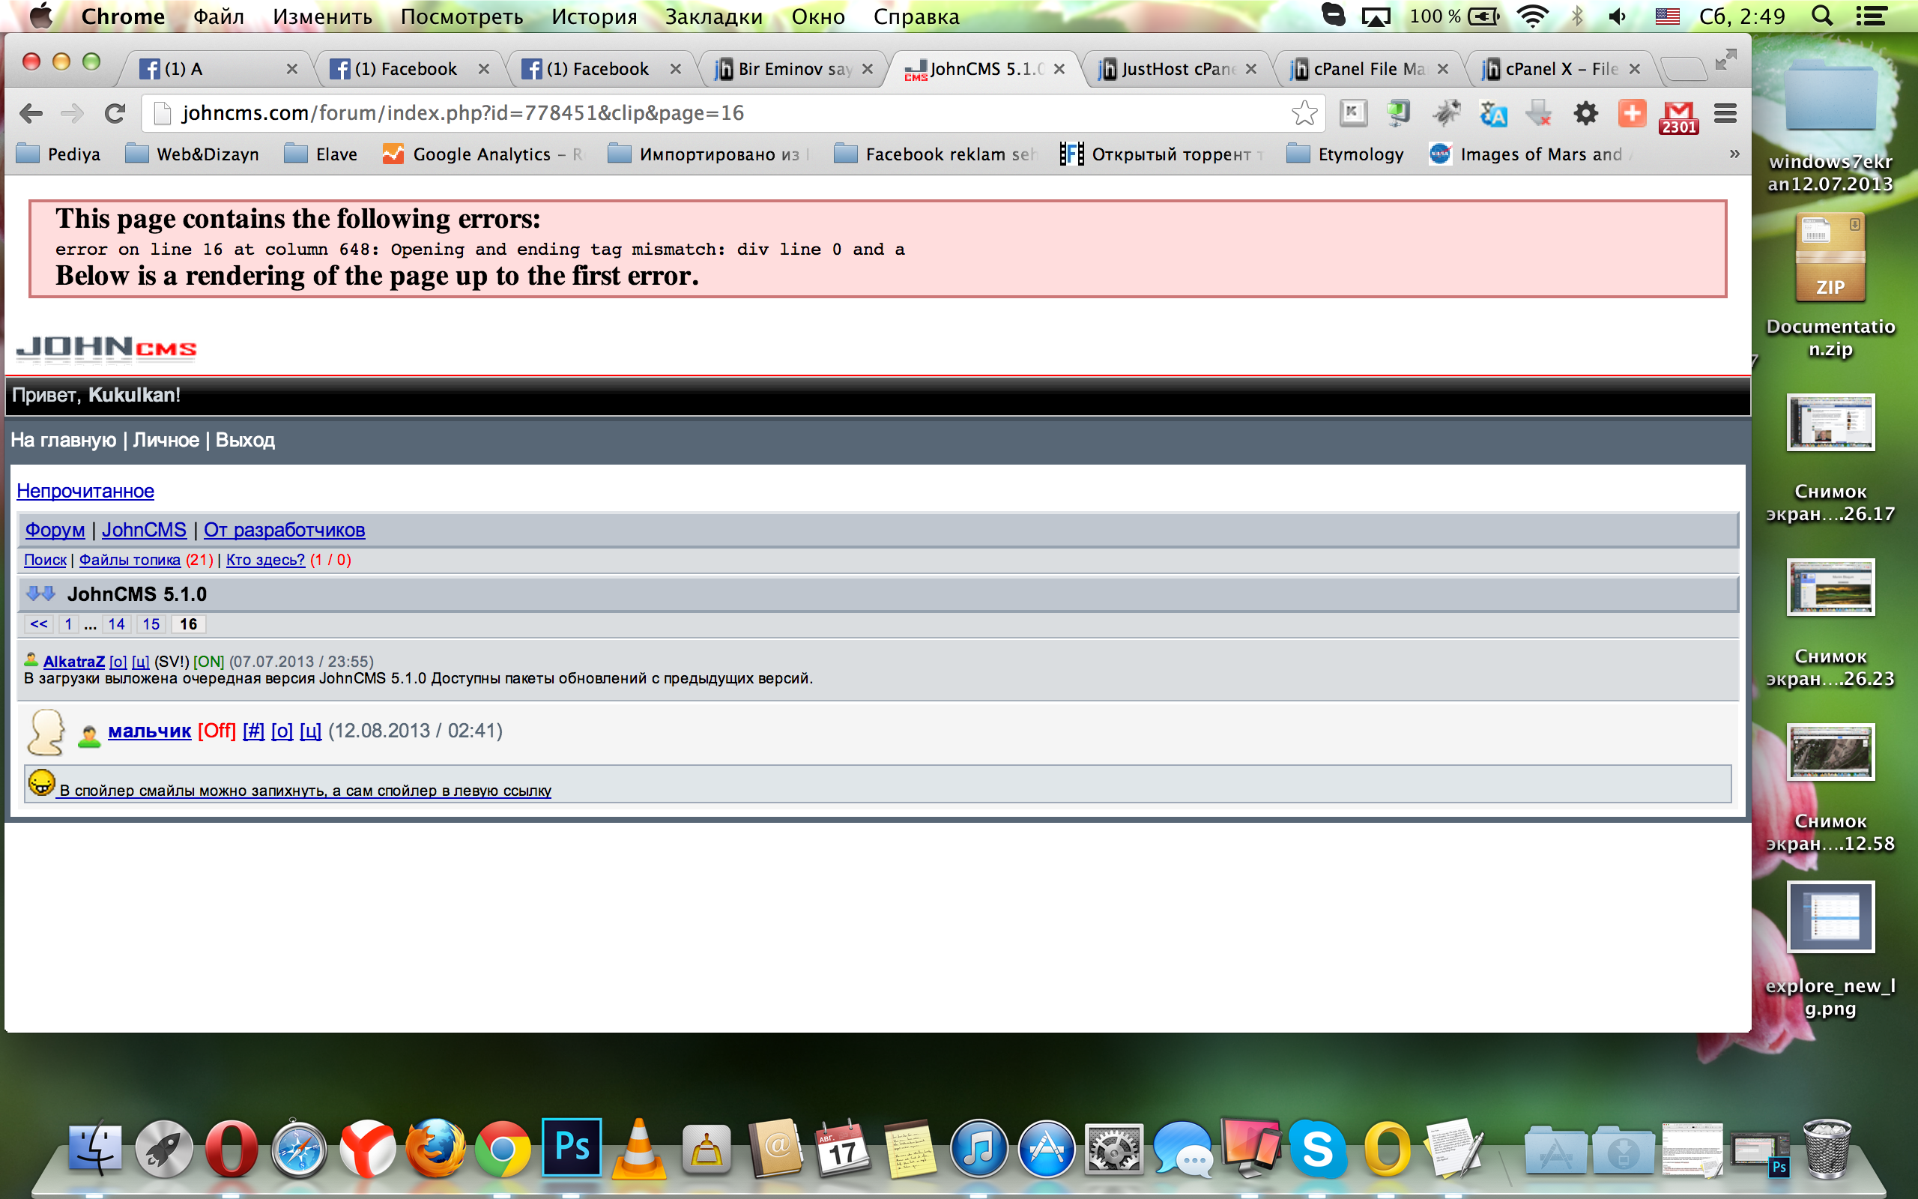Click the Spotlight search magnifier

pos(1822,16)
